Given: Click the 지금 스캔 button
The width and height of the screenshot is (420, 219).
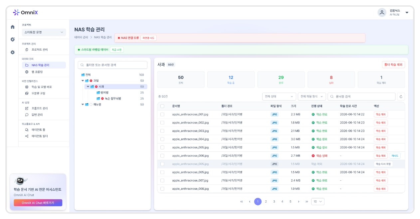Looking at the screenshot, I should point(117,50).
